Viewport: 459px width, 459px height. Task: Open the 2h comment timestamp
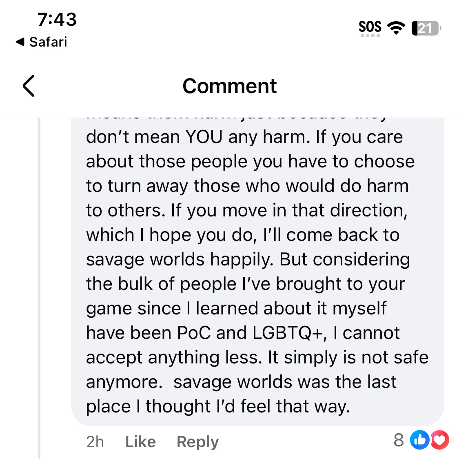pos(95,441)
